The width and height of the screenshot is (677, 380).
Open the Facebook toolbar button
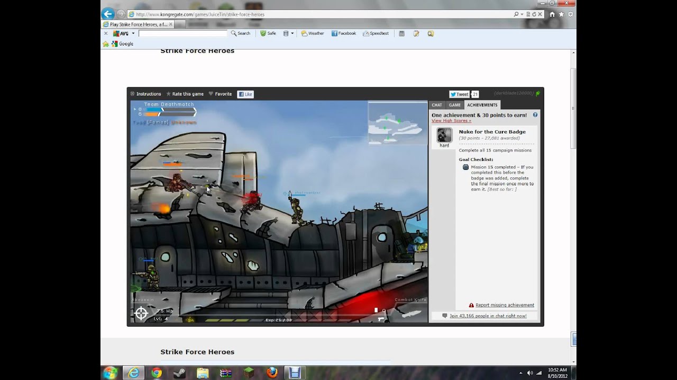point(344,33)
